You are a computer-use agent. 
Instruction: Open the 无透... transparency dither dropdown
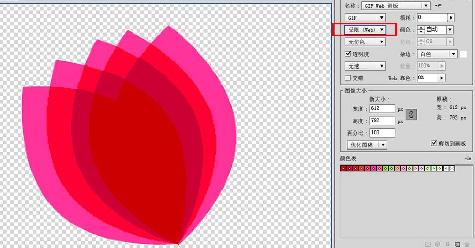(365, 66)
